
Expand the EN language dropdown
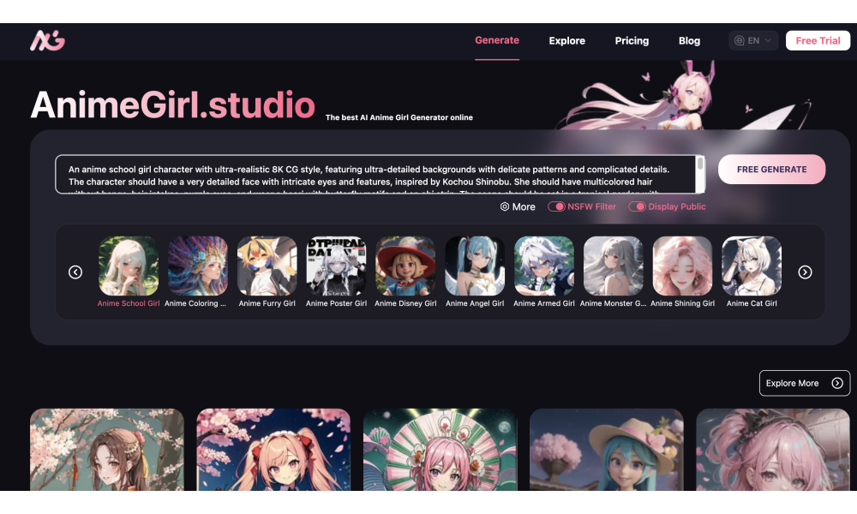point(753,40)
